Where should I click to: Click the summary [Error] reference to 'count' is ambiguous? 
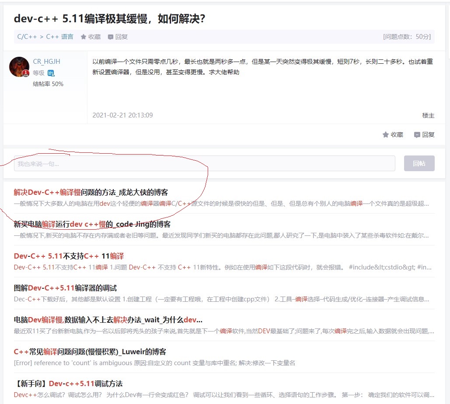(x=154, y=363)
